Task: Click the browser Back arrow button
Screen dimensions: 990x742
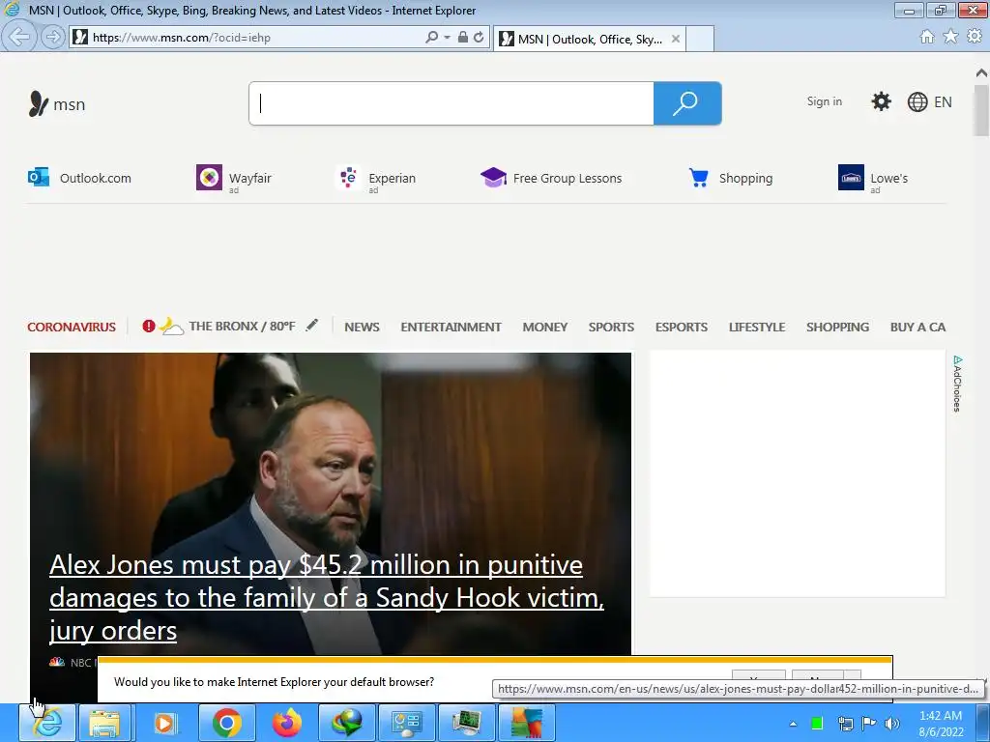Action: pos(19,38)
